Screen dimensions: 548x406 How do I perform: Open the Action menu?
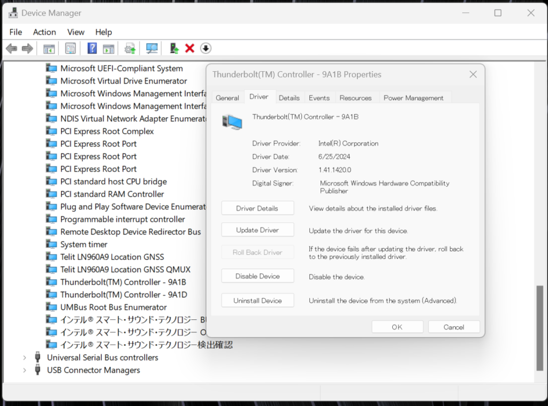click(x=44, y=32)
